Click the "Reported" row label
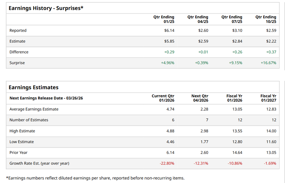Viewport: 285px width, 183px height. (18, 31)
